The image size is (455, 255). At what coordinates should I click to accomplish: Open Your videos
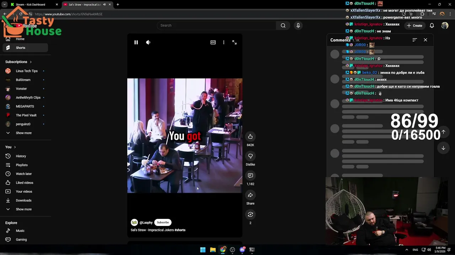(x=25, y=192)
